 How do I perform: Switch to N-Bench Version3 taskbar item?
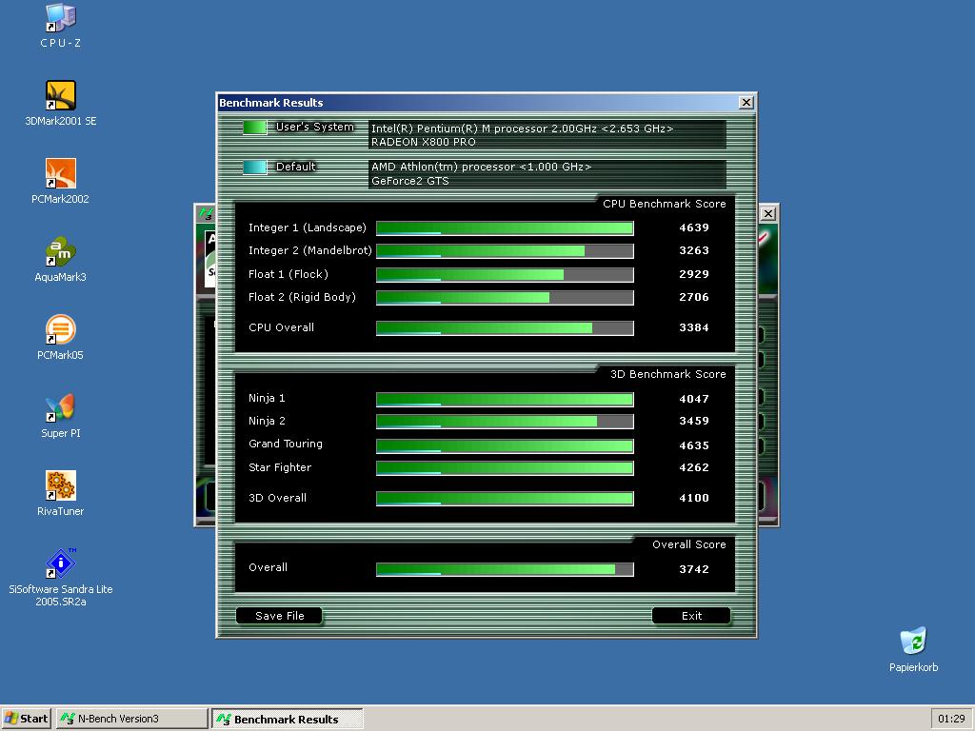(x=131, y=719)
